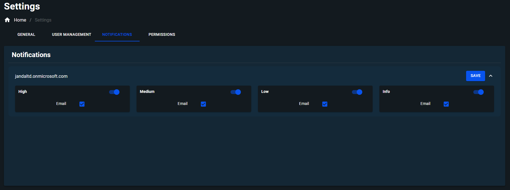Click the Email label under Info
Viewport: 510px width, 190px height.
point(425,104)
